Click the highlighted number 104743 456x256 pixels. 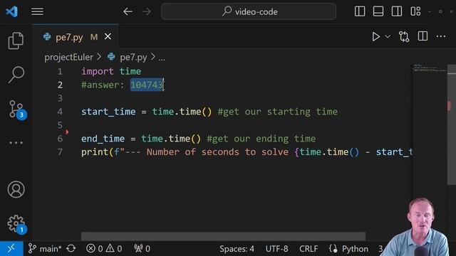(x=146, y=85)
